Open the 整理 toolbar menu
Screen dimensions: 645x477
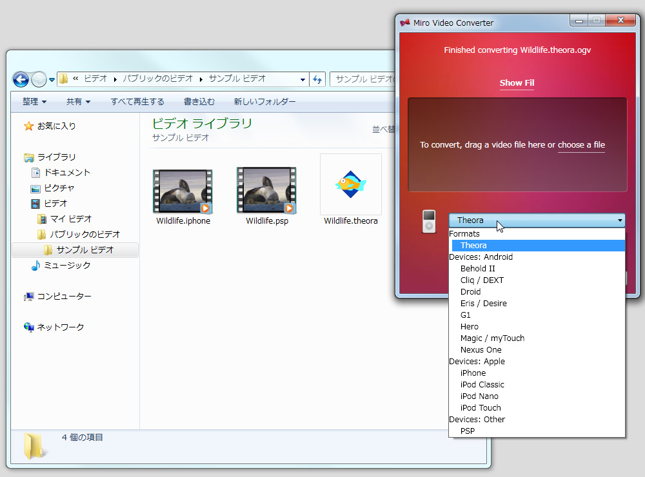coord(34,102)
